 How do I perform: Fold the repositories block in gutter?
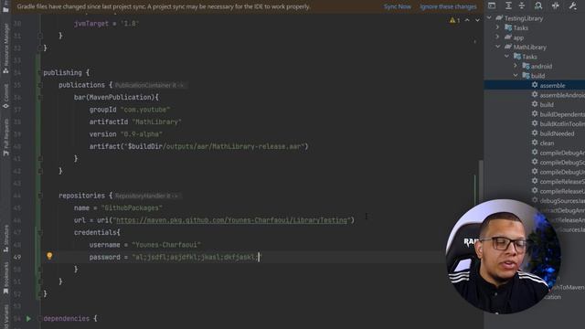point(40,196)
